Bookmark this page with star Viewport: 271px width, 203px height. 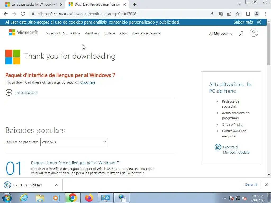pyautogui.click(x=238, y=14)
